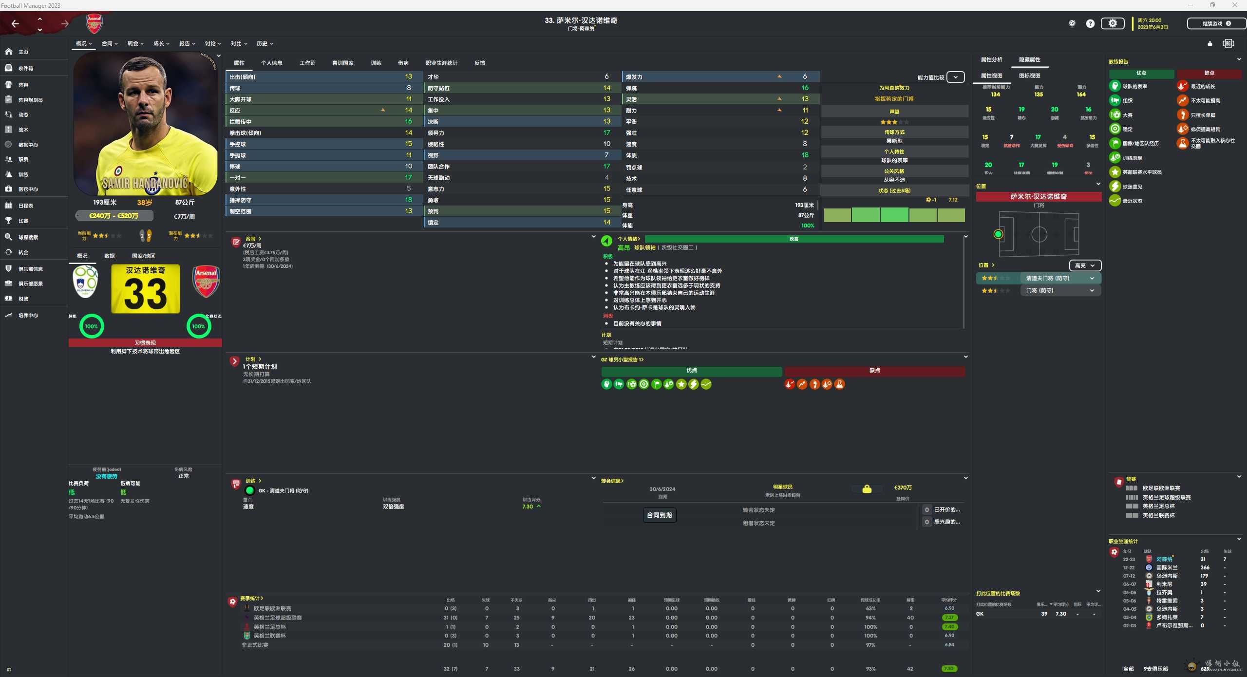The image size is (1247, 677).
Task: Switch to the 职业生涯统计 tab
Action: click(441, 63)
